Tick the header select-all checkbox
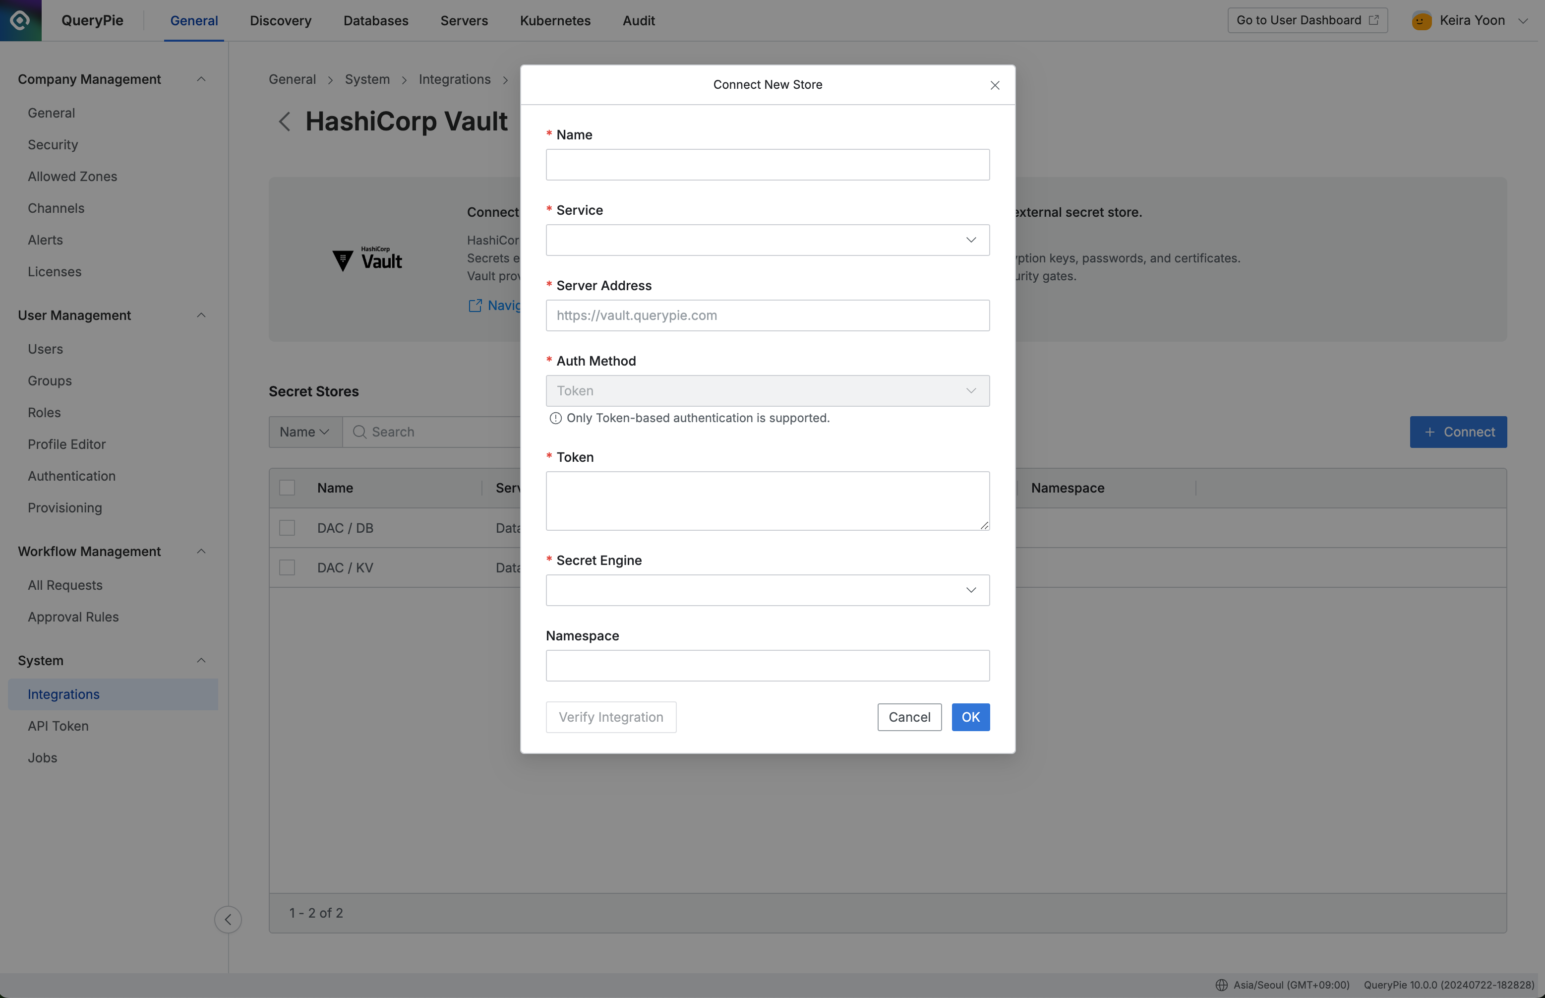Image resolution: width=1545 pixels, height=998 pixels. point(287,487)
